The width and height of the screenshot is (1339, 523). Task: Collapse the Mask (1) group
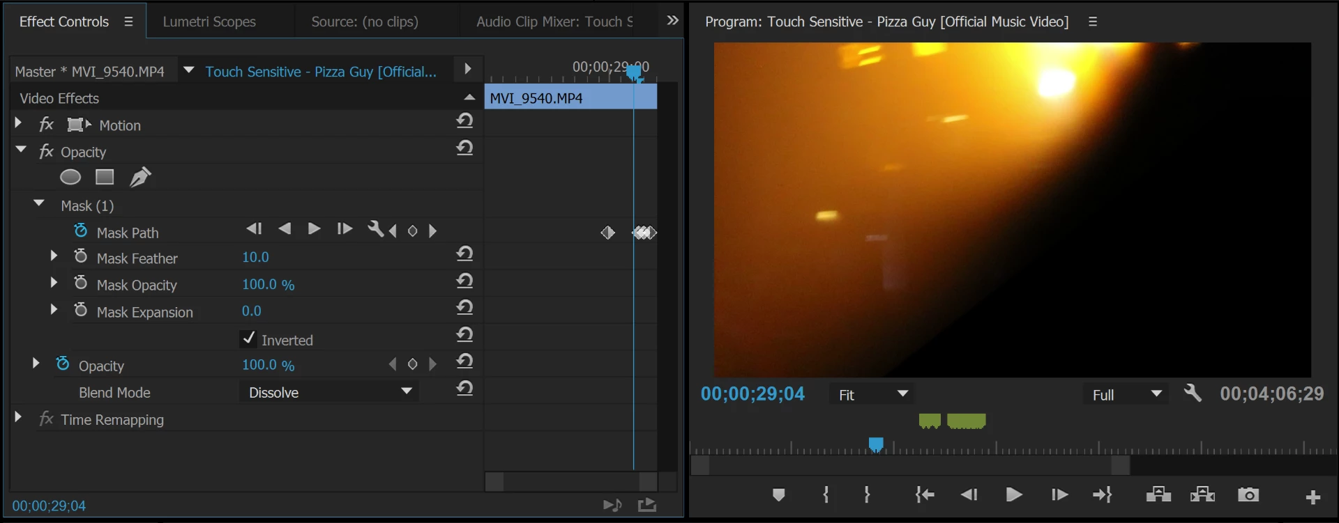[39, 203]
